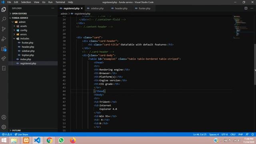Open the Explorer views and more actions ellipsis

53,8
